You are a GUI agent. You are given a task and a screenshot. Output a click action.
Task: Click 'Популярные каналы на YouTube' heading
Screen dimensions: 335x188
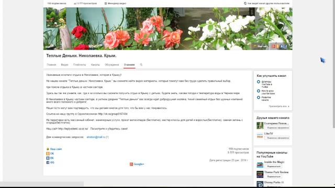coord(272,155)
